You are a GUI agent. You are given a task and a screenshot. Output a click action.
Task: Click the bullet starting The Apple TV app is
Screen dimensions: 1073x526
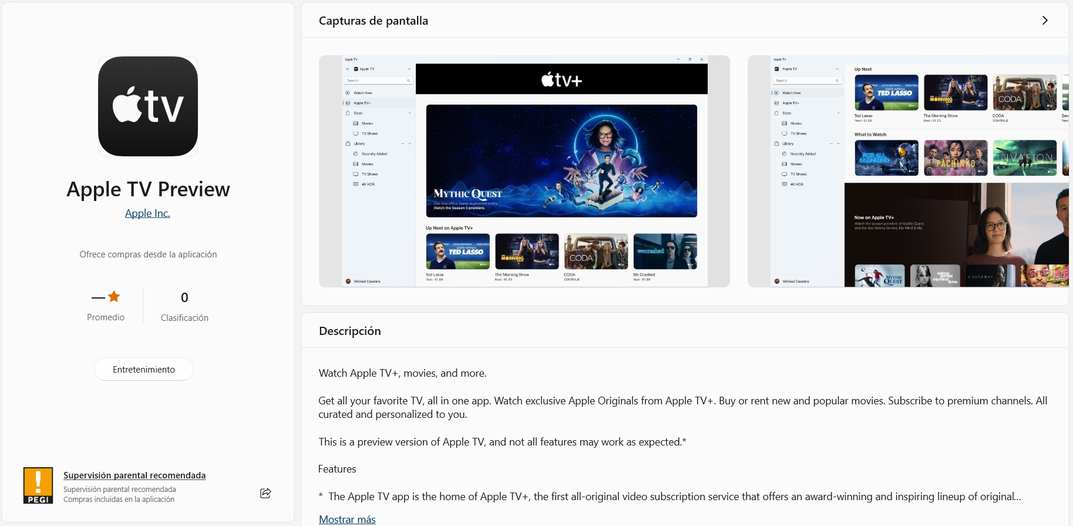click(x=670, y=497)
